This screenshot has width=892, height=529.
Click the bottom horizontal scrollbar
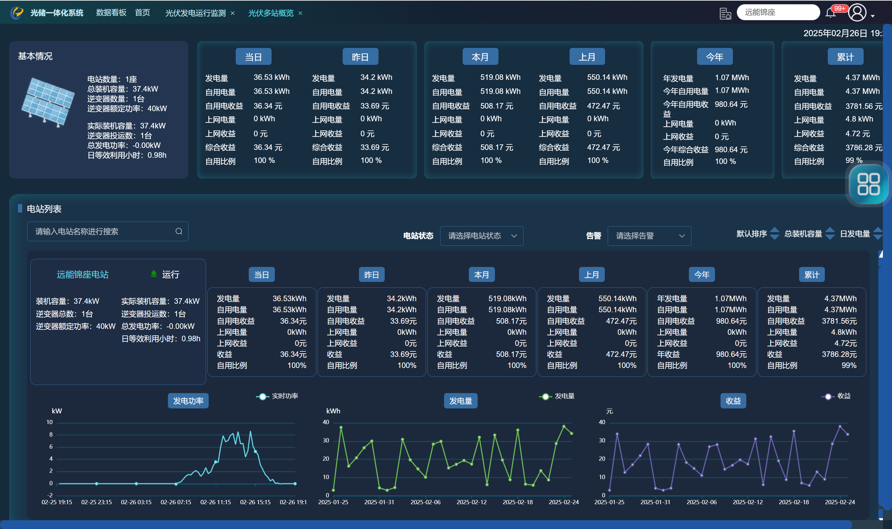coord(428,524)
